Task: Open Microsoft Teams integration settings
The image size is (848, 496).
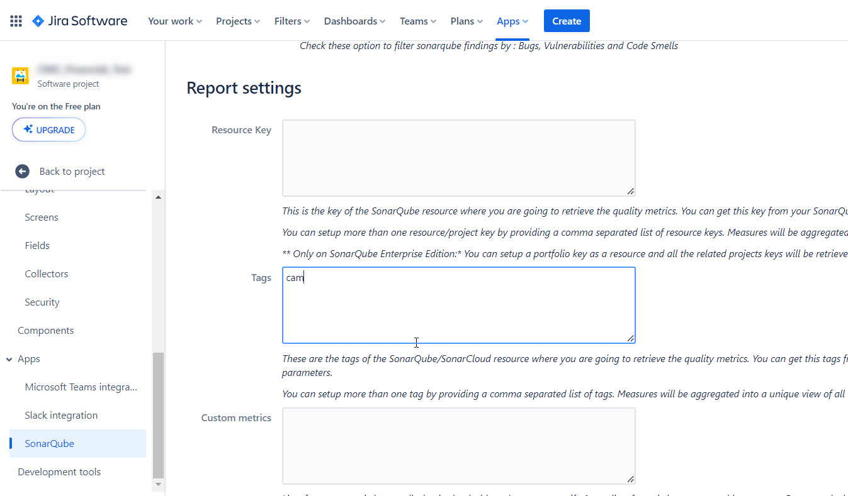Action: 81,387
